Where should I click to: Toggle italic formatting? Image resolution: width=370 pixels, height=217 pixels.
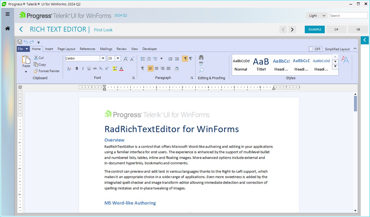tap(83, 68)
